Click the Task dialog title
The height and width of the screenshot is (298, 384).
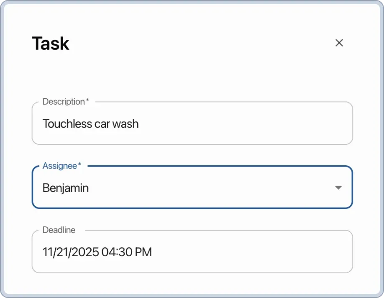(50, 43)
